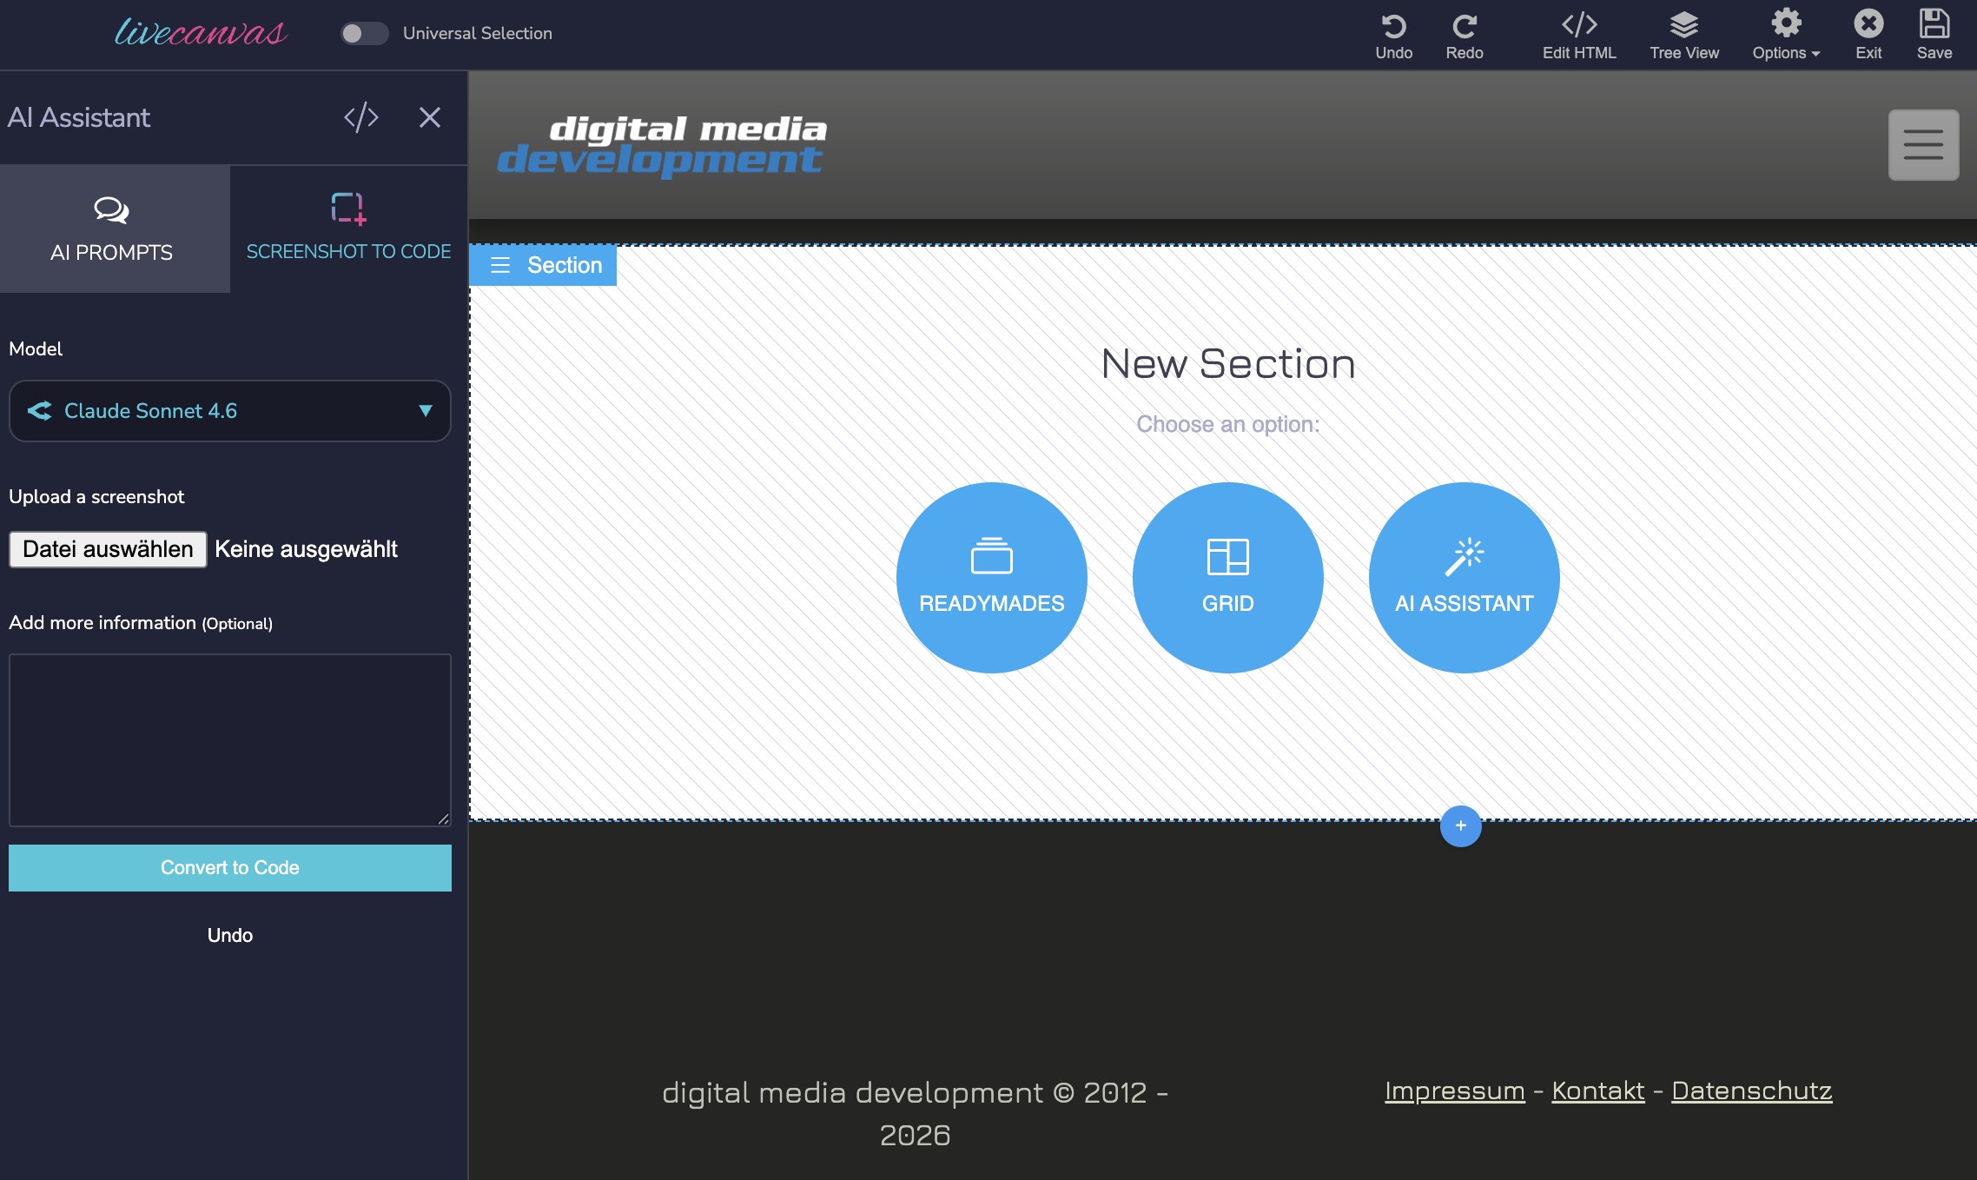The width and height of the screenshot is (1977, 1180).
Task: Choose the READYMADES circle option
Action: [992, 578]
